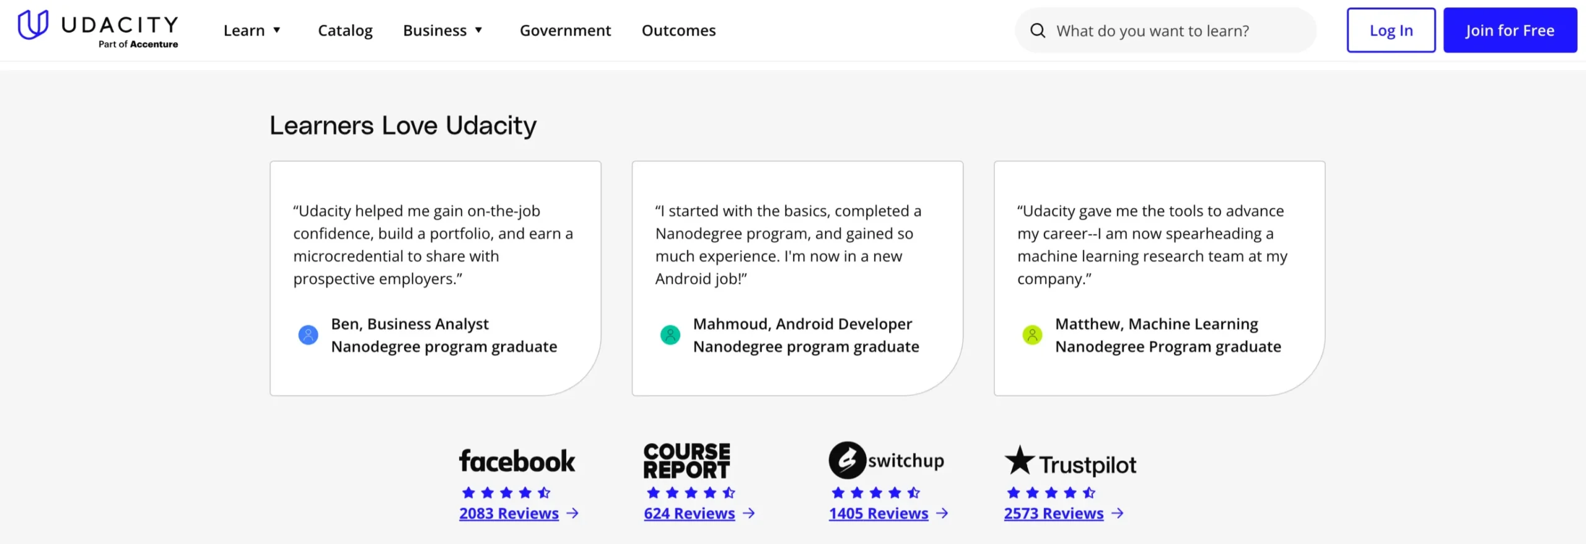Image resolution: width=1586 pixels, height=544 pixels.
Task: Open the 2083 Reviews link
Action: coord(509,513)
